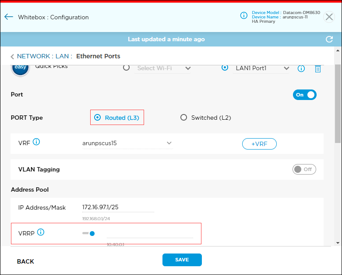
Task: Click the info icon next to LAN1 Port1
Action: tap(301, 68)
